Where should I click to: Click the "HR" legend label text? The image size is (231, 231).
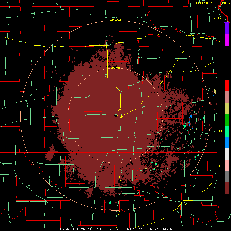[220, 120]
